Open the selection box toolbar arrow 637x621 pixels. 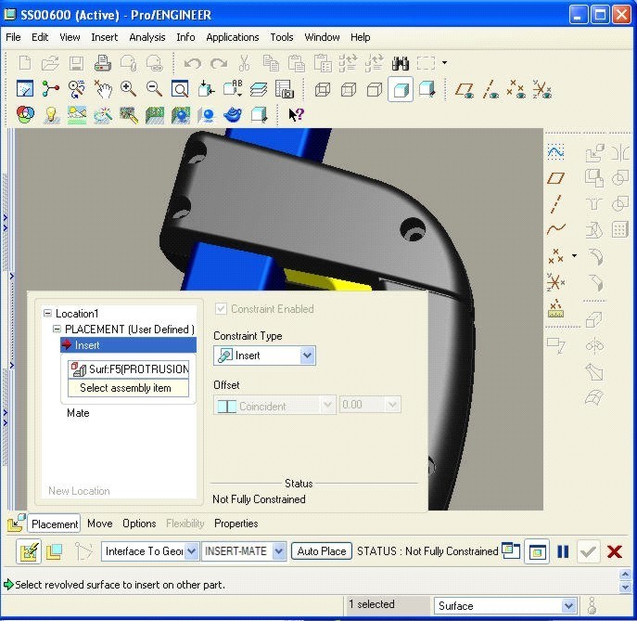point(444,62)
